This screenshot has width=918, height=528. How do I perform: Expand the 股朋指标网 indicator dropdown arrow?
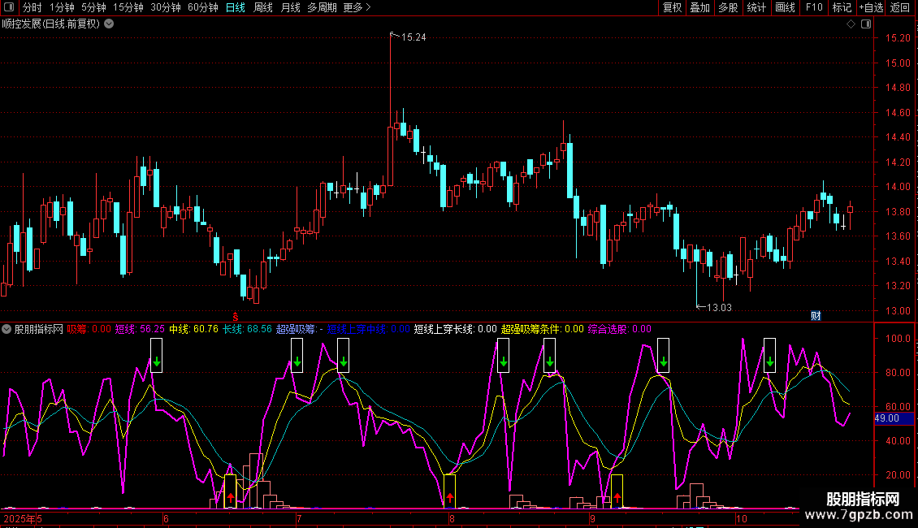pyautogui.click(x=7, y=329)
